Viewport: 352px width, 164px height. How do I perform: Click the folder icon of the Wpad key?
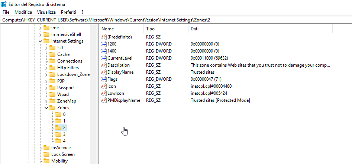click(x=52, y=94)
